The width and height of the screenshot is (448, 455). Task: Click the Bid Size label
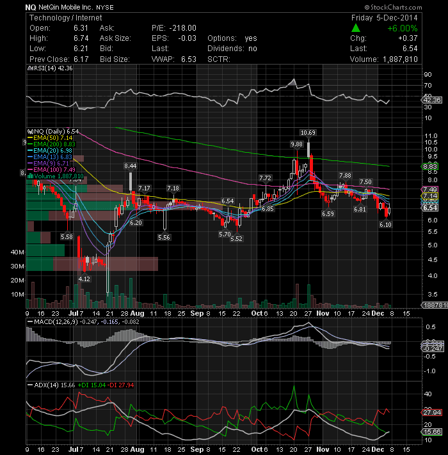115,59
